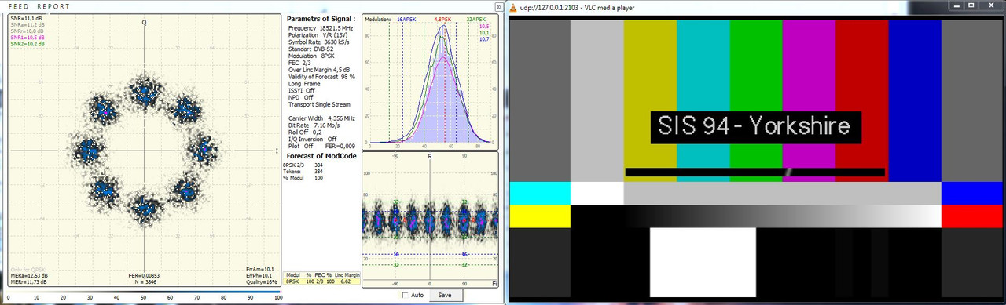Click the 'Tokens: 384' forecast line
Viewport: 1006px width, 305px height.
point(303,172)
